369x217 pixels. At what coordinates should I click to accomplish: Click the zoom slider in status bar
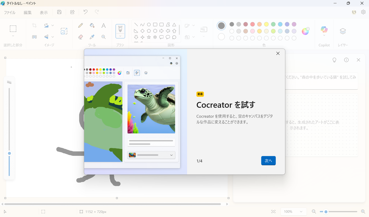[x=338, y=211]
